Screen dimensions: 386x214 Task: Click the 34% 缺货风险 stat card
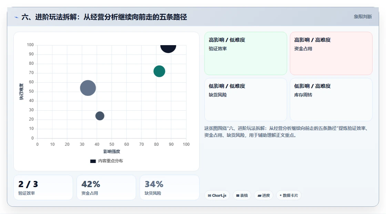(x=169, y=187)
